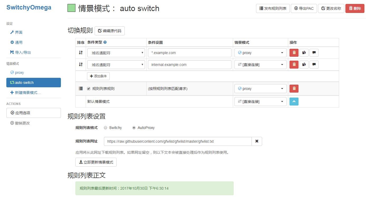Screen dimensions: 366x197
Task: Delete the 规则列表规则 row
Action: pos(294,89)
